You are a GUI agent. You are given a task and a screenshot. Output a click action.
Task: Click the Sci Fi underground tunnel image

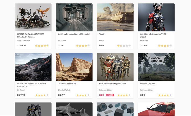pos(74,17)
